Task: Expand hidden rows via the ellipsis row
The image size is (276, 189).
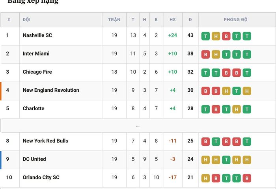Action: [x=138, y=126]
